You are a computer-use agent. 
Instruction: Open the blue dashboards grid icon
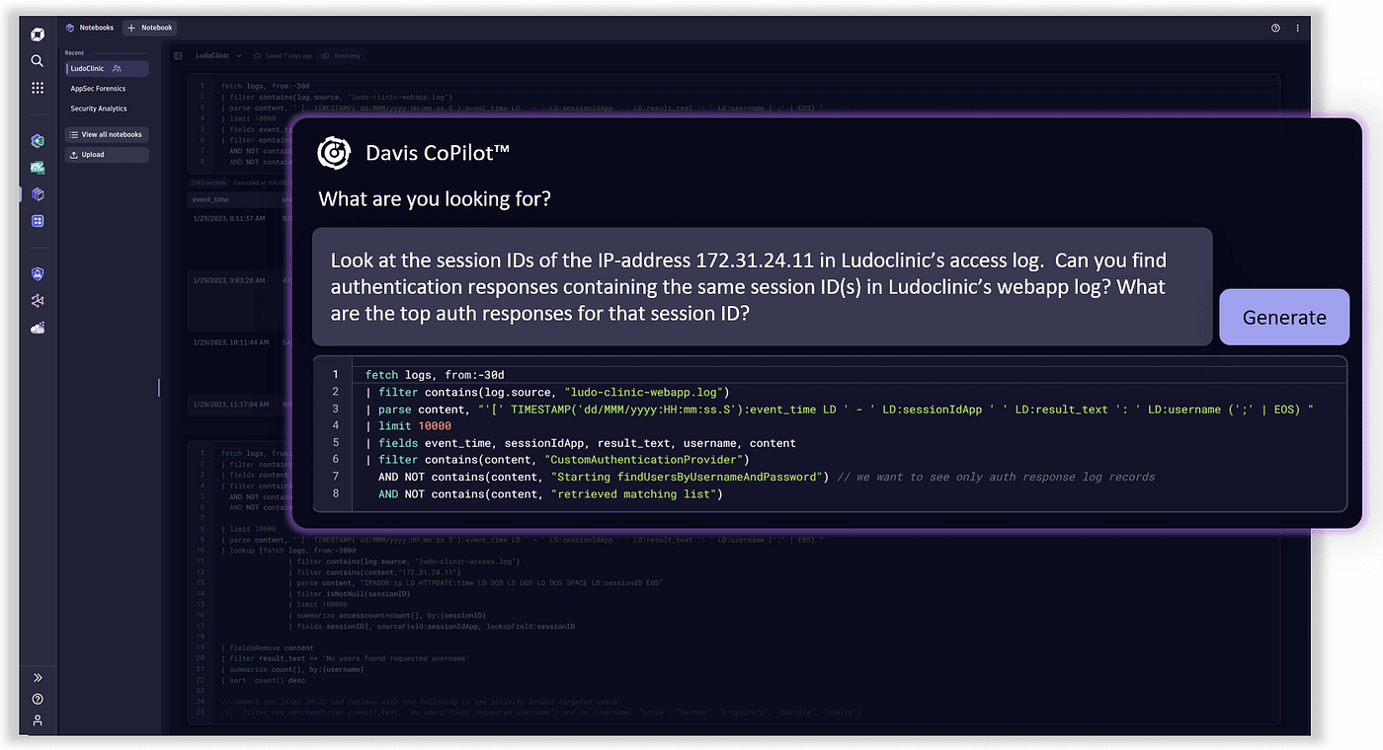tap(38, 221)
